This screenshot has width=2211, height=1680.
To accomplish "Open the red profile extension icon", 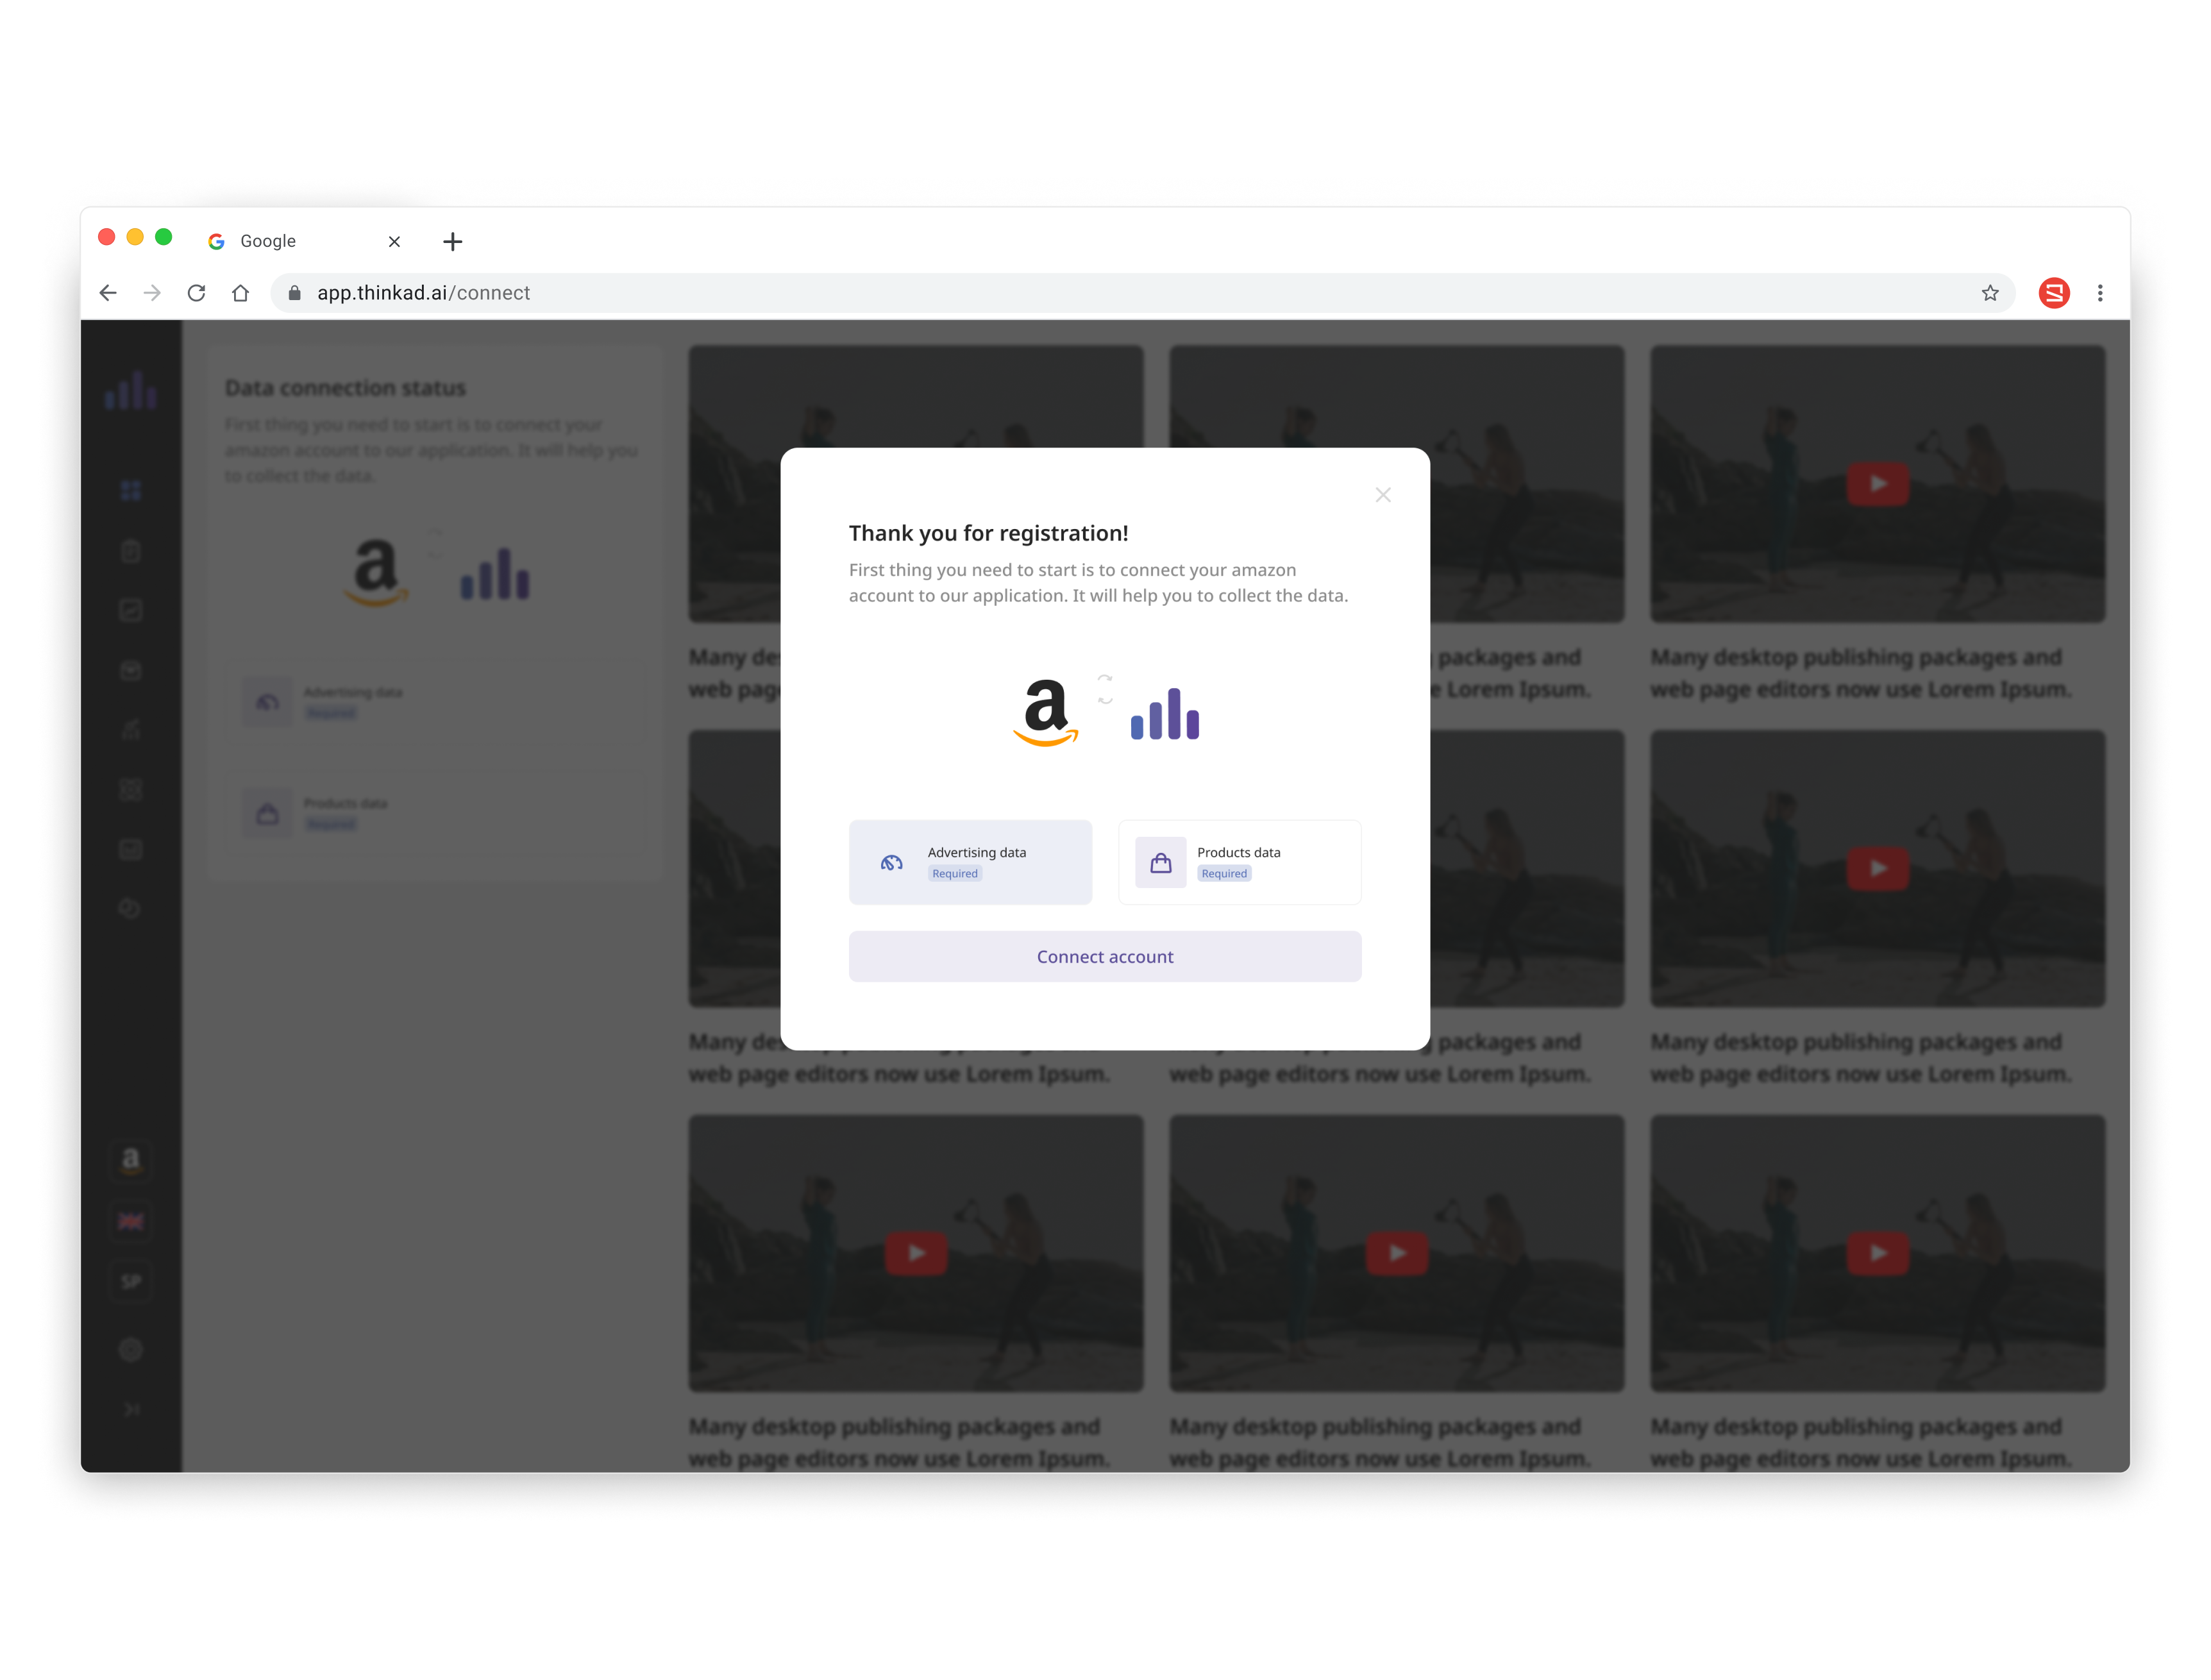I will [2053, 293].
